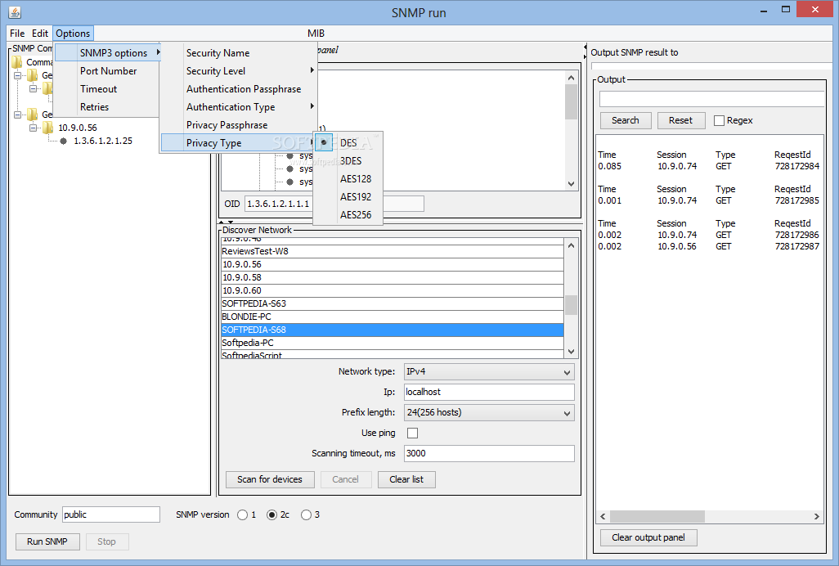Select 10.9.0.60 in device list

coord(393,290)
